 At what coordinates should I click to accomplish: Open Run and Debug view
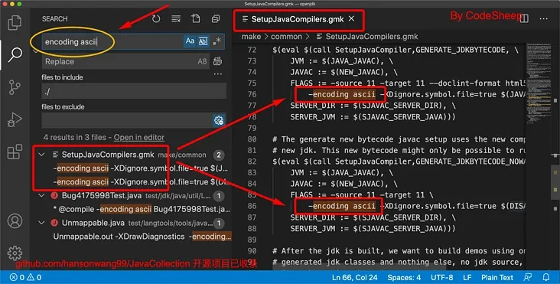tap(15, 119)
